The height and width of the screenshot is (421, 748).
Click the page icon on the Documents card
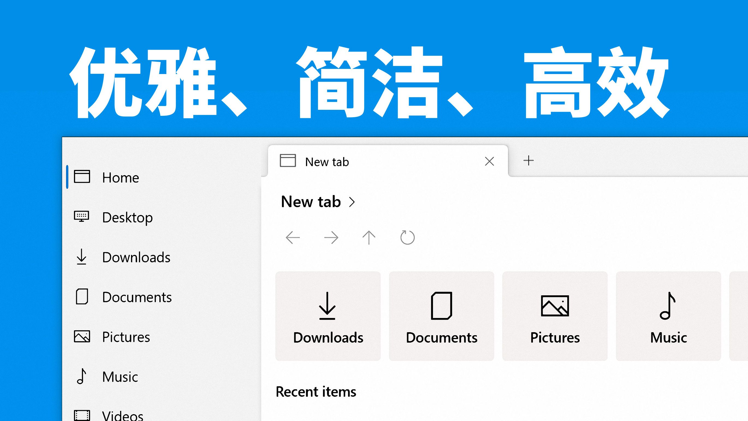[x=441, y=306]
